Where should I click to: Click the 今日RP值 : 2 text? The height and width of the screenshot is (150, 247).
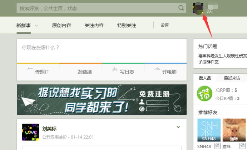227,98
